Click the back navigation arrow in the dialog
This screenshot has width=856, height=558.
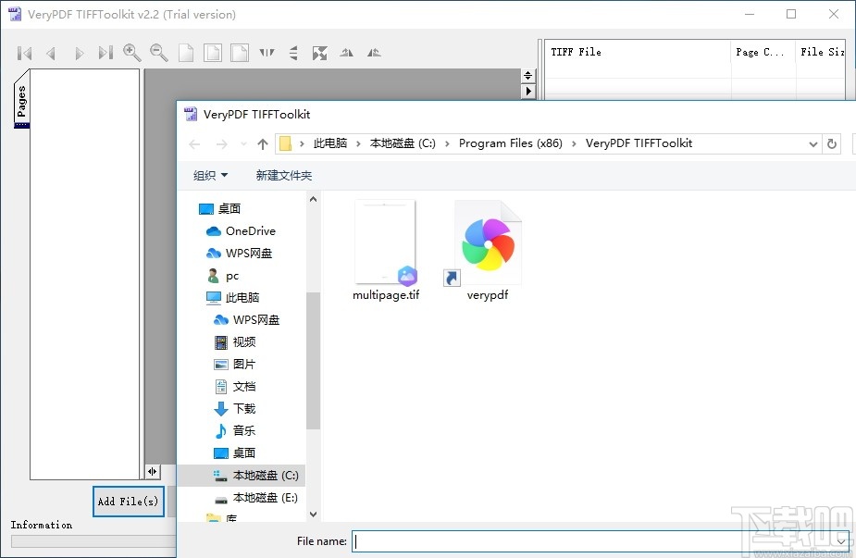[x=194, y=143]
